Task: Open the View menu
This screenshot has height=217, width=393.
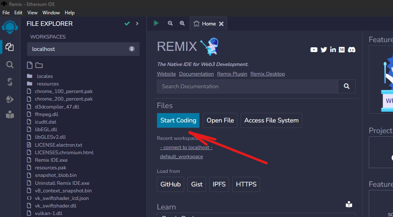Action: pyautogui.click(x=32, y=13)
